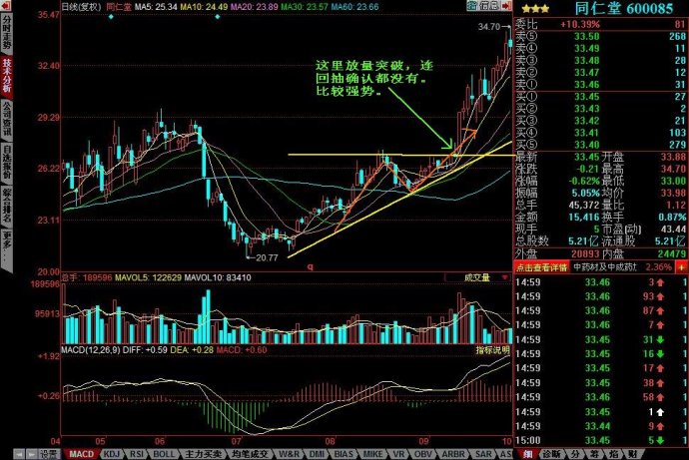Switch to the OBV indicator tab
Image resolution: width=689 pixels, height=460 pixels.
(423, 454)
